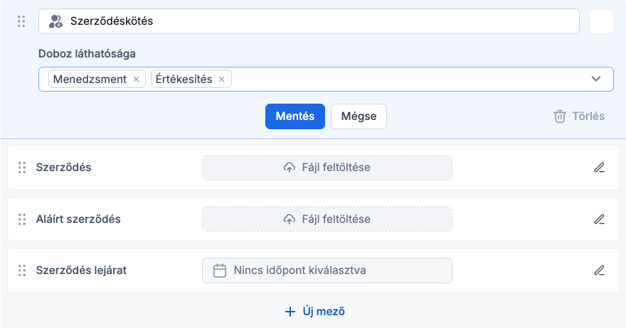Remove the Menedzsment tag
This screenshot has height=328, width=626.
point(136,80)
